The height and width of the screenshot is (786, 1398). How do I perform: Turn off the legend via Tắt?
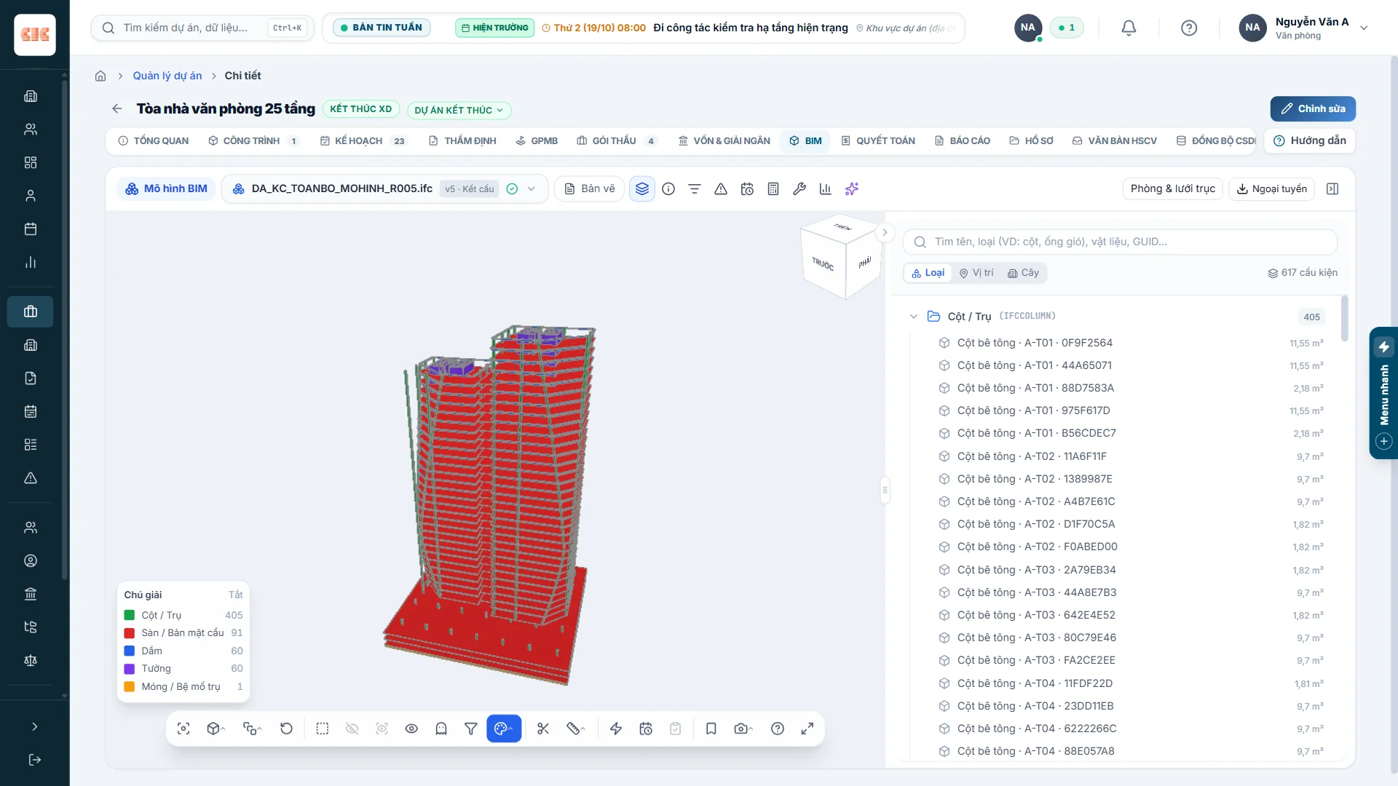point(236,595)
